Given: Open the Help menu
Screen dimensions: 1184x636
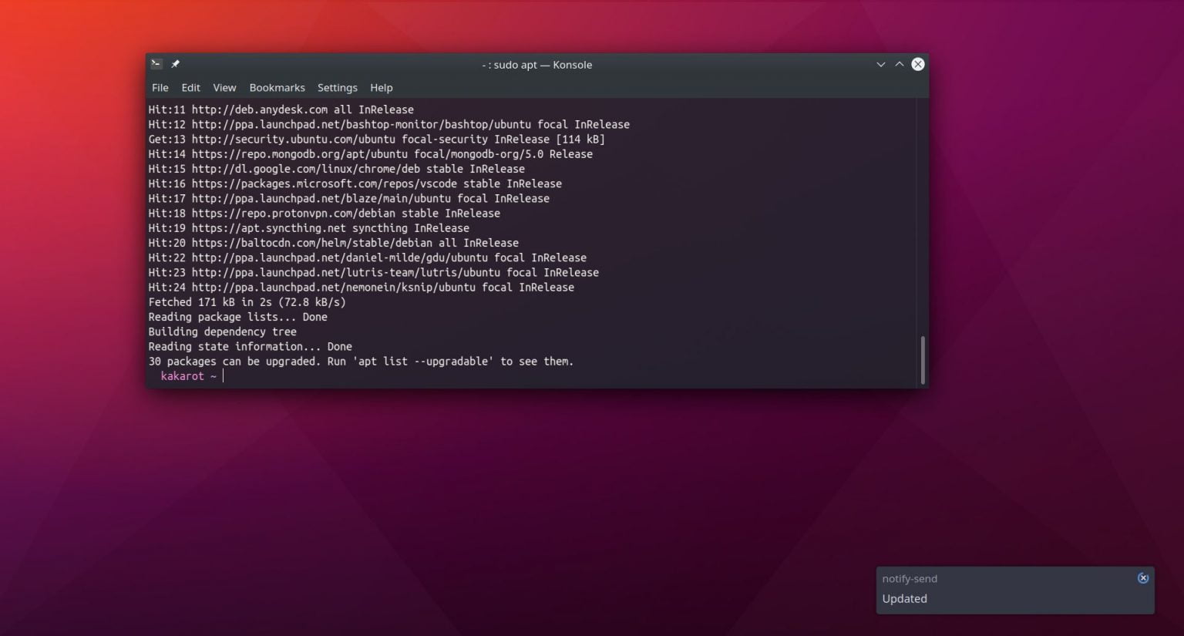Looking at the screenshot, I should click(x=381, y=87).
